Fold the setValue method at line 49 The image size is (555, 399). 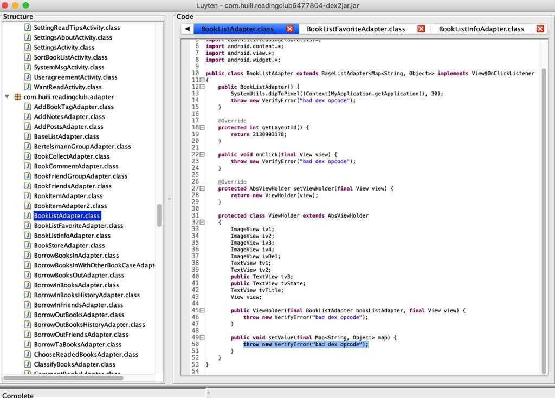click(x=202, y=337)
